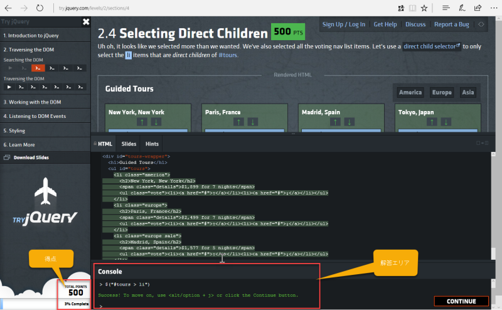
Task: Open first challenge after Traversing the DOM video
Action: point(21,87)
